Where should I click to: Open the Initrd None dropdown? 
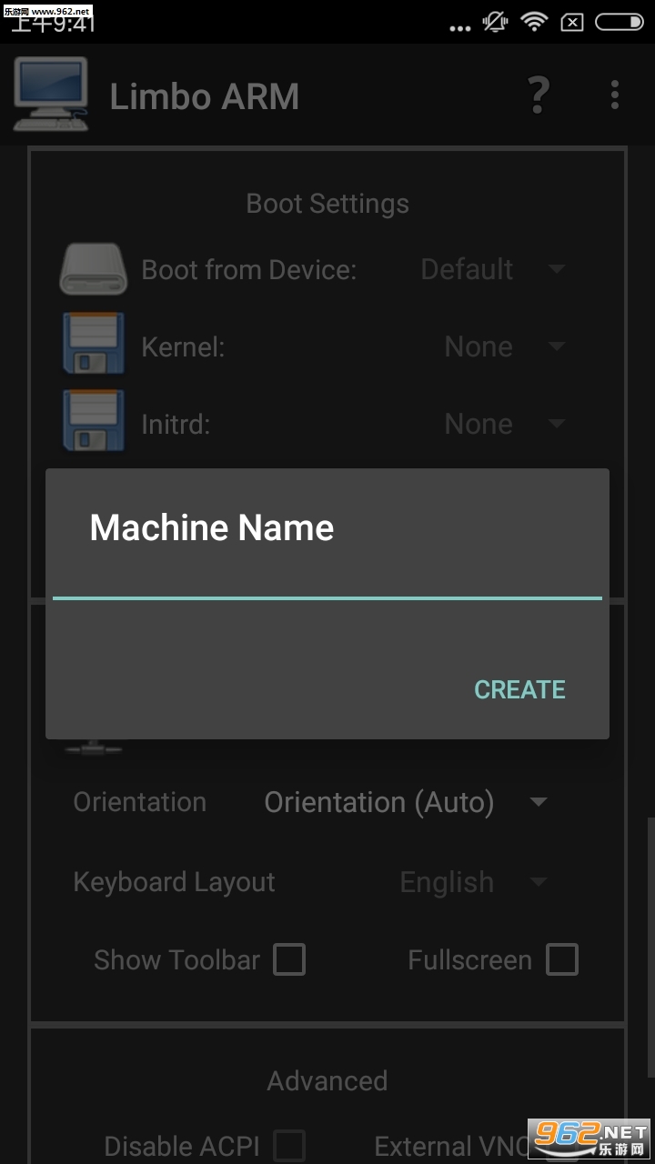tap(503, 424)
